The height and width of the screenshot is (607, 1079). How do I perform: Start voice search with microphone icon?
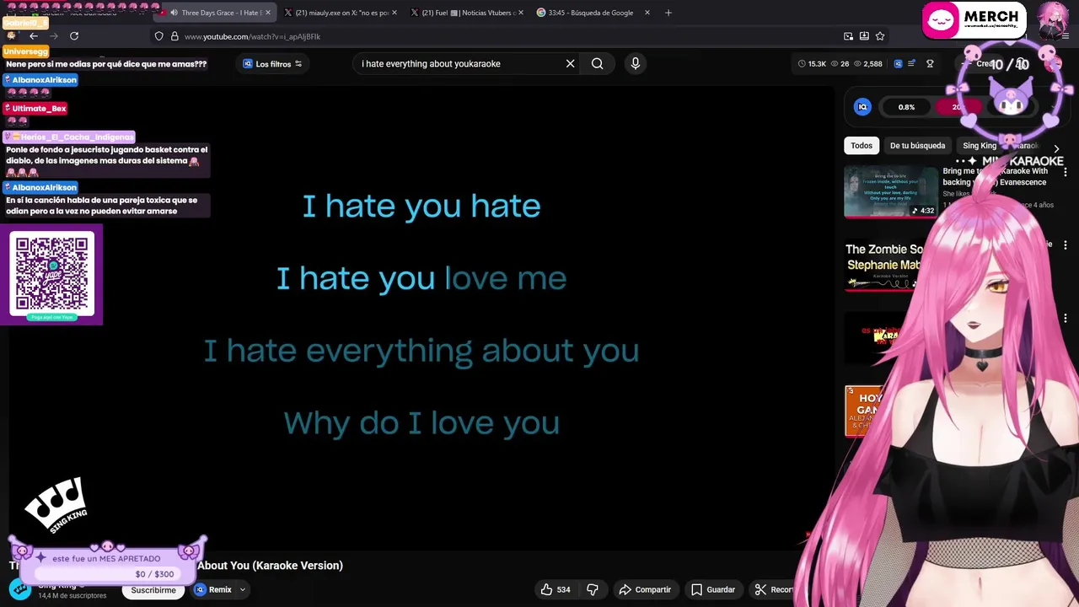[636, 63]
